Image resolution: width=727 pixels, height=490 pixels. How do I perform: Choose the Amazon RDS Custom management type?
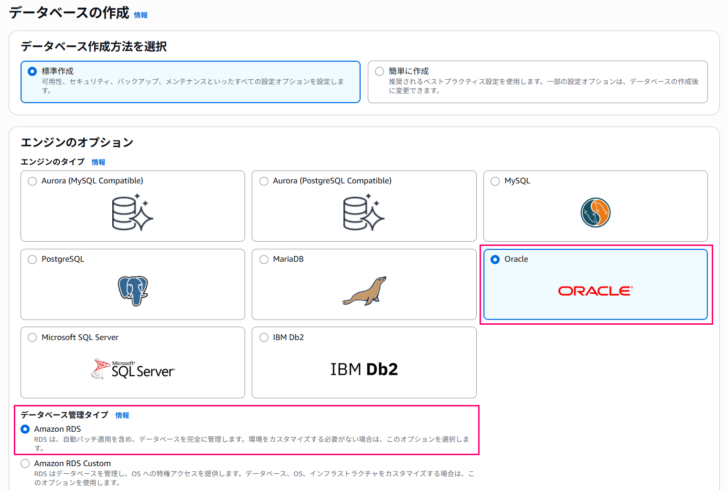click(25, 464)
